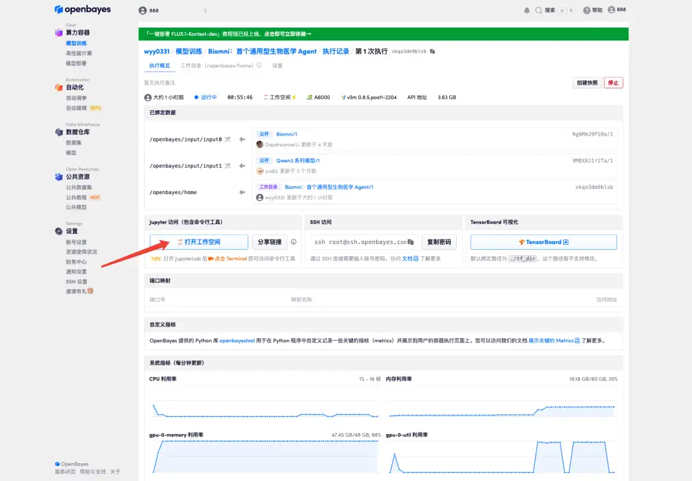The width and height of the screenshot is (692, 481).
Task: Open 账号设置 in the sidebar
Action: point(76,242)
